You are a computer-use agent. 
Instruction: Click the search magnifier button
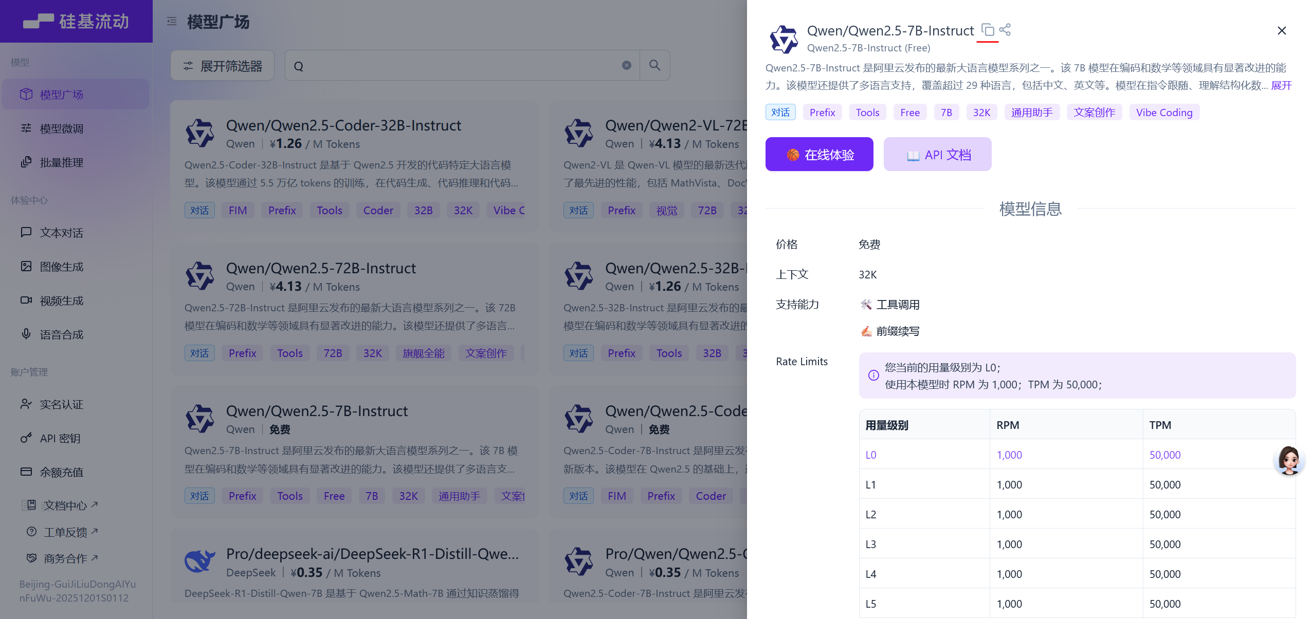pyautogui.click(x=654, y=65)
